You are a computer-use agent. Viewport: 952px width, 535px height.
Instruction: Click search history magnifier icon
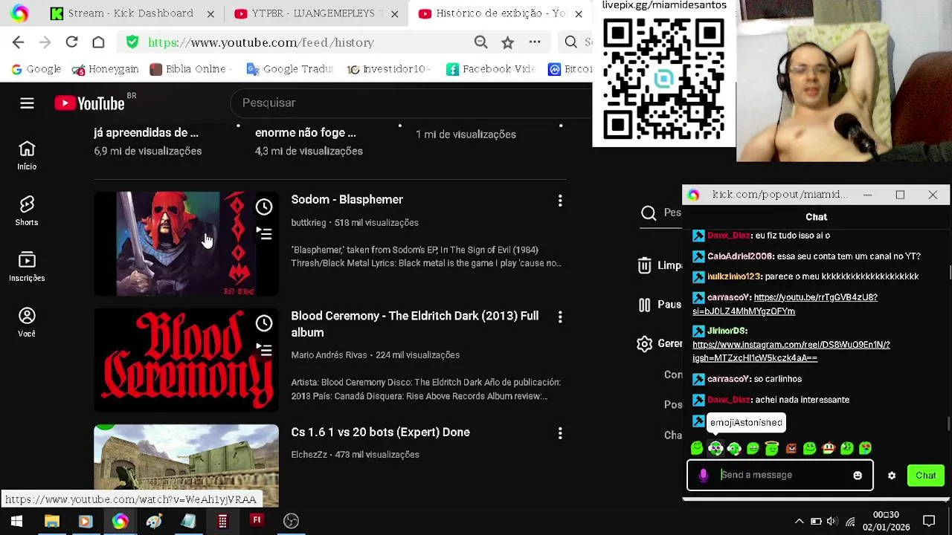649,213
